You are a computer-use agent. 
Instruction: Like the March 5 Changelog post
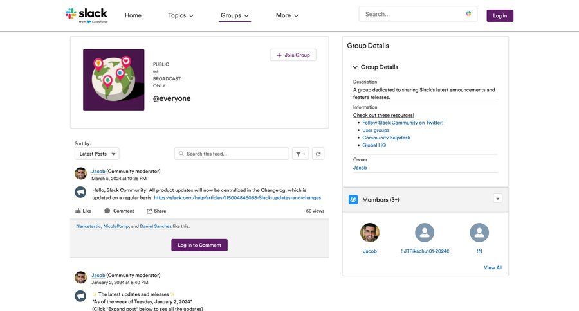tap(83, 211)
